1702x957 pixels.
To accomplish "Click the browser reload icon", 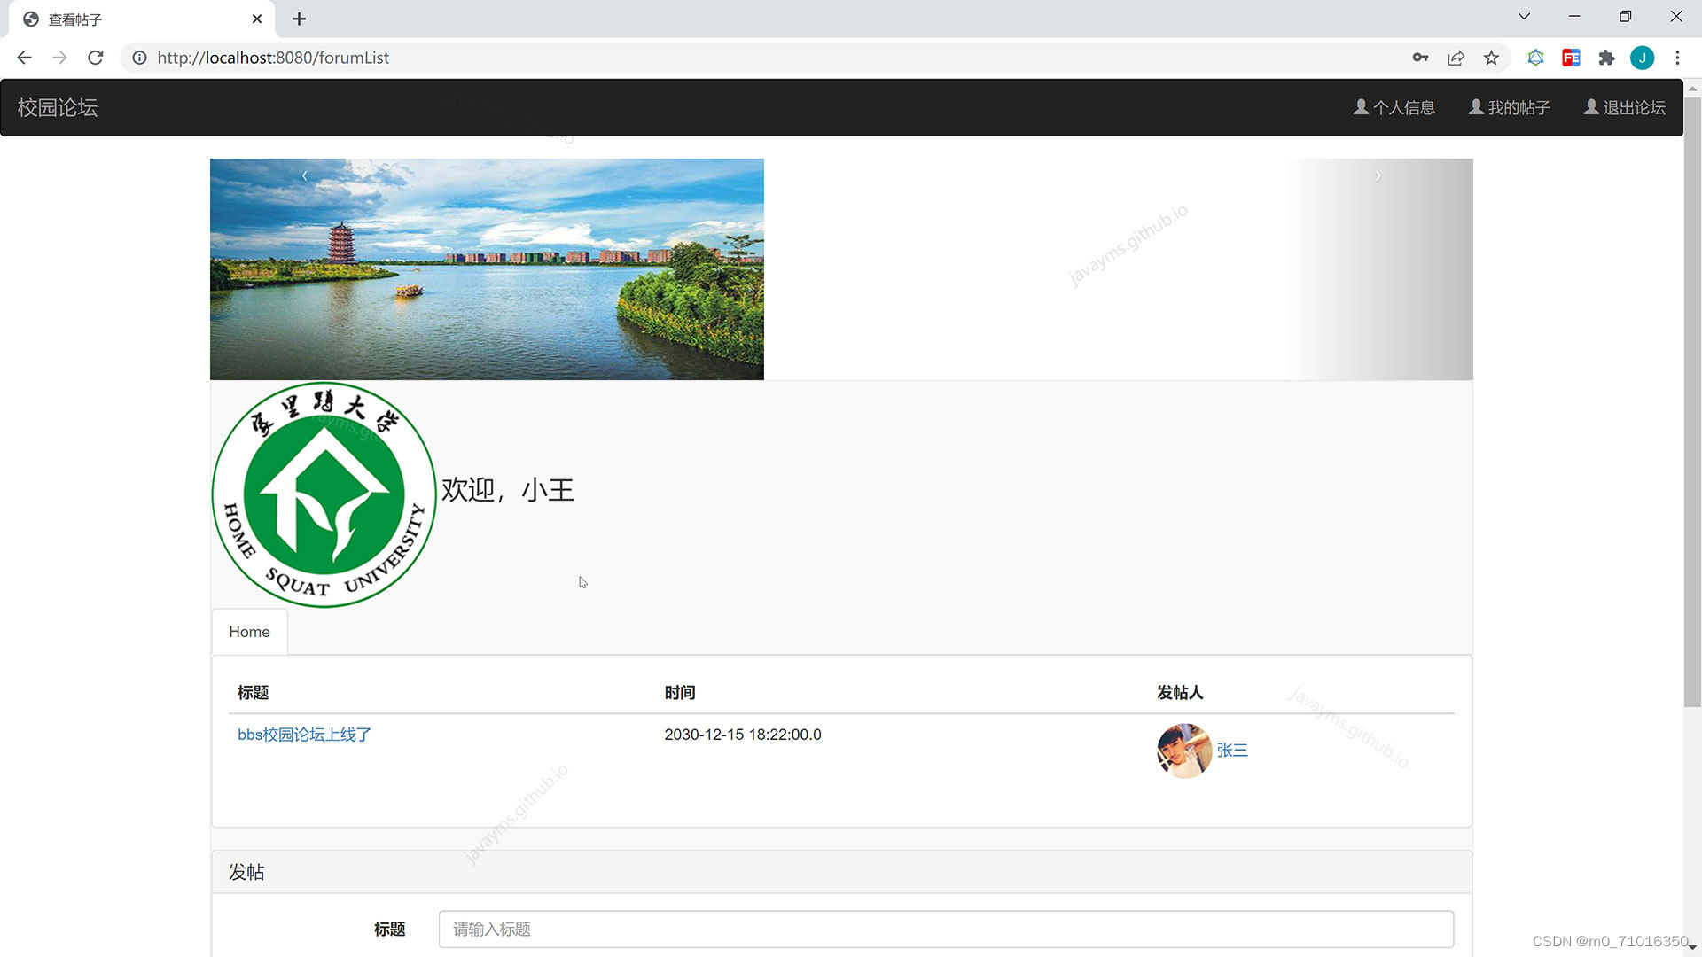I will click(x=96, y=58).
